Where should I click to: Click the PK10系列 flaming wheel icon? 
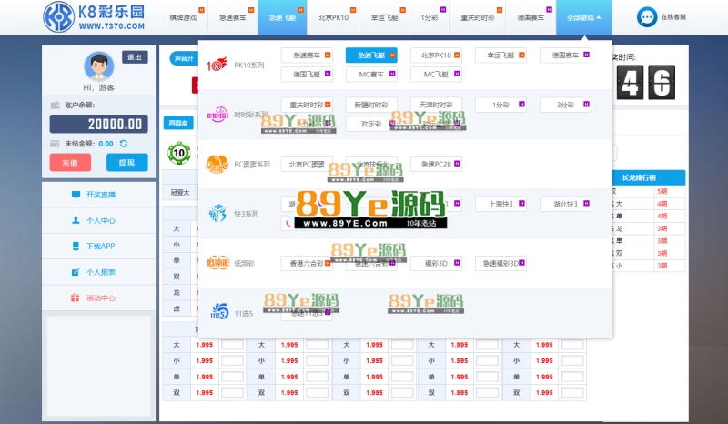pyautogui.click(x=217, y=65)
